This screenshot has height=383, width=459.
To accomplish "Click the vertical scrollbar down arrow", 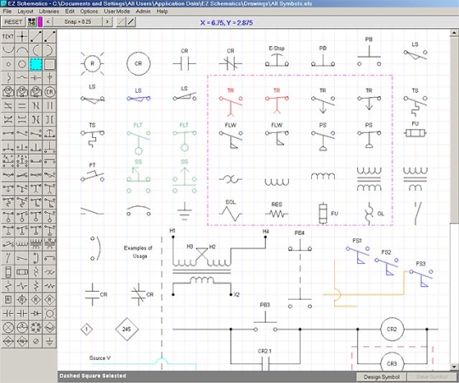I will pyautogui.click(x=454, y=367).
